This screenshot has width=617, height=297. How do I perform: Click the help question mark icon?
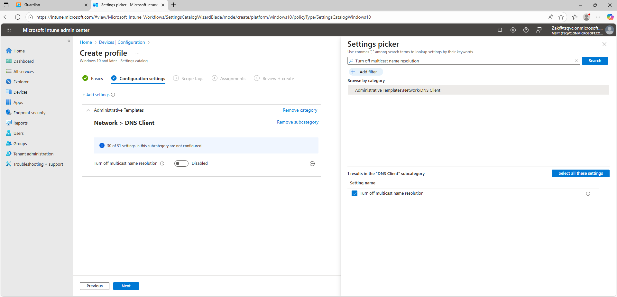[526, 30]
